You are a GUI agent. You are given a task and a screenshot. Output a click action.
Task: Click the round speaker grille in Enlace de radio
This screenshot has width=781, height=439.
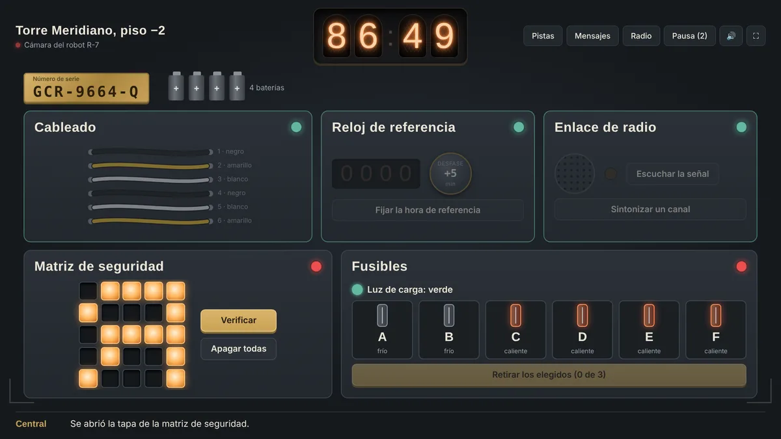pyautogui.click(x=575, y=174)
